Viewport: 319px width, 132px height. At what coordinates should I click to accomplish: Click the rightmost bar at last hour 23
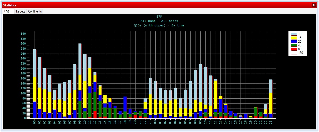tap(271, 99)
